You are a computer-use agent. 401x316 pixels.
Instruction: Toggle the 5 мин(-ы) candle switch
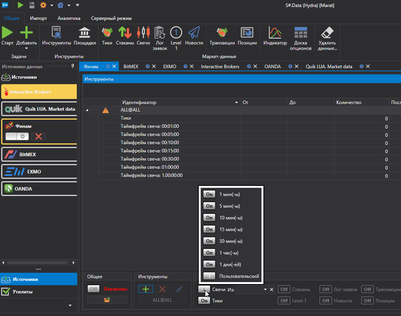[209, 206]
